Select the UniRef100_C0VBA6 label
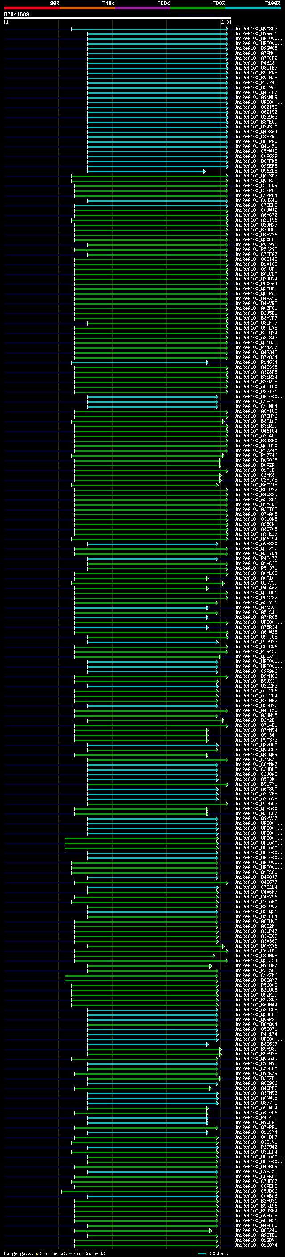Screen dimensions: 285x1257 point(256,1196)
